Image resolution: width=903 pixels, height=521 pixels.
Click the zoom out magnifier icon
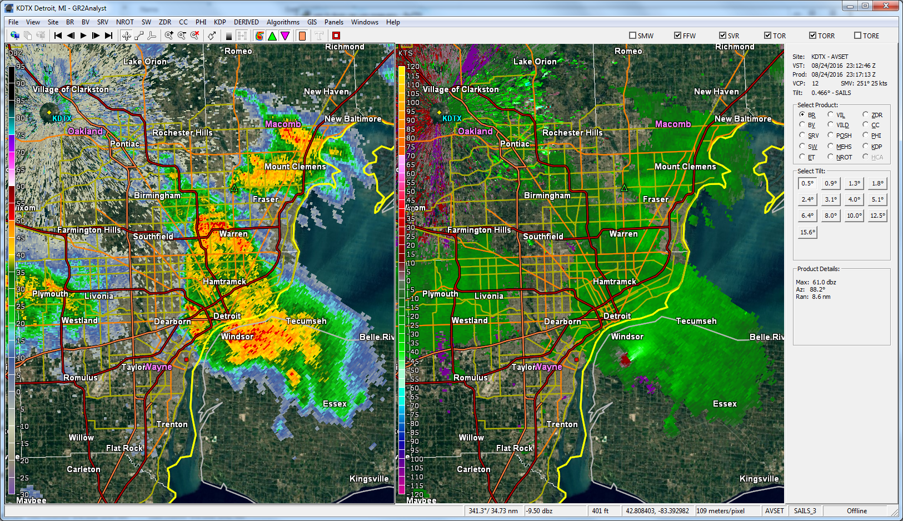click(182, 36)
